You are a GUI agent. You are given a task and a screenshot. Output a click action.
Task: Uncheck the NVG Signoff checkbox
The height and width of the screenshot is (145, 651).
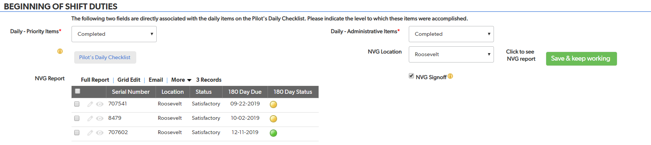(411, 76)
